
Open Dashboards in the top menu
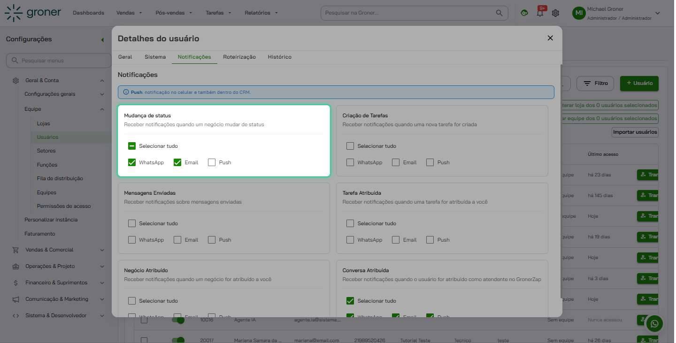pos(88,13)
